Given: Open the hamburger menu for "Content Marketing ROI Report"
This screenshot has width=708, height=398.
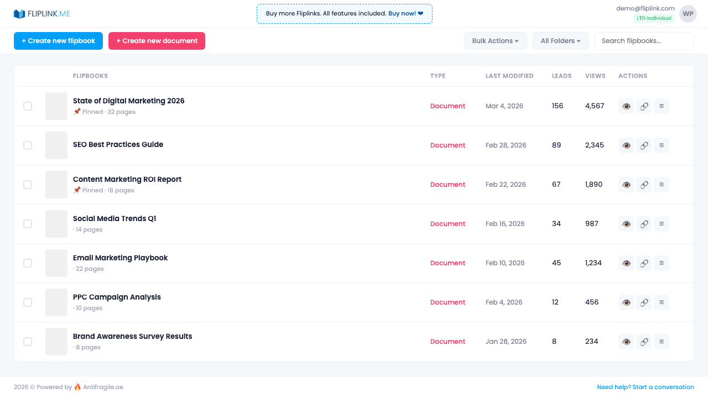Looking at the screenshot, I should pos(661,184).
